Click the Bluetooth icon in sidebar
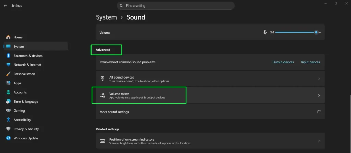 [x=8, y=56]
